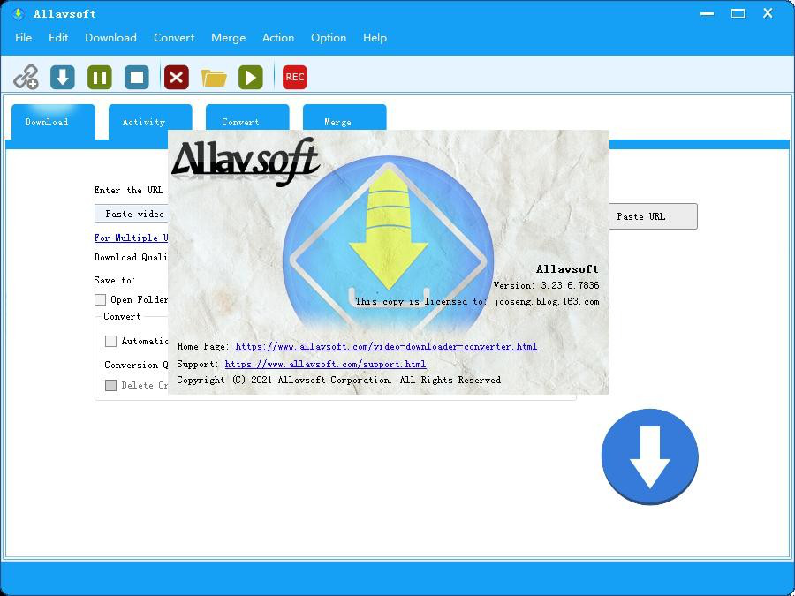The width and height of the screenshot is (795, 596).
Task: Check the Automatically convert checkbox
Action: tap(110, 341)
